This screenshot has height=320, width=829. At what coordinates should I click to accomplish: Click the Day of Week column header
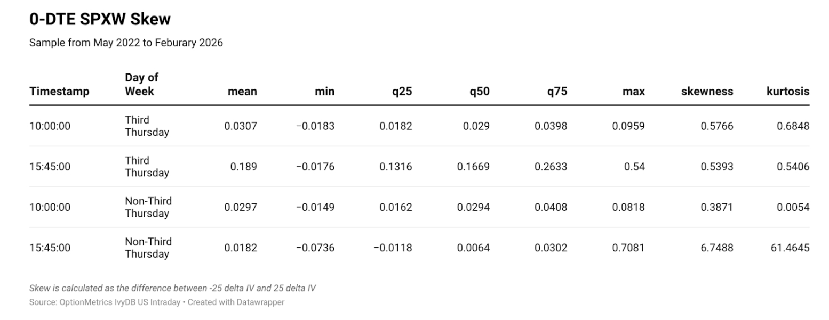141,85
